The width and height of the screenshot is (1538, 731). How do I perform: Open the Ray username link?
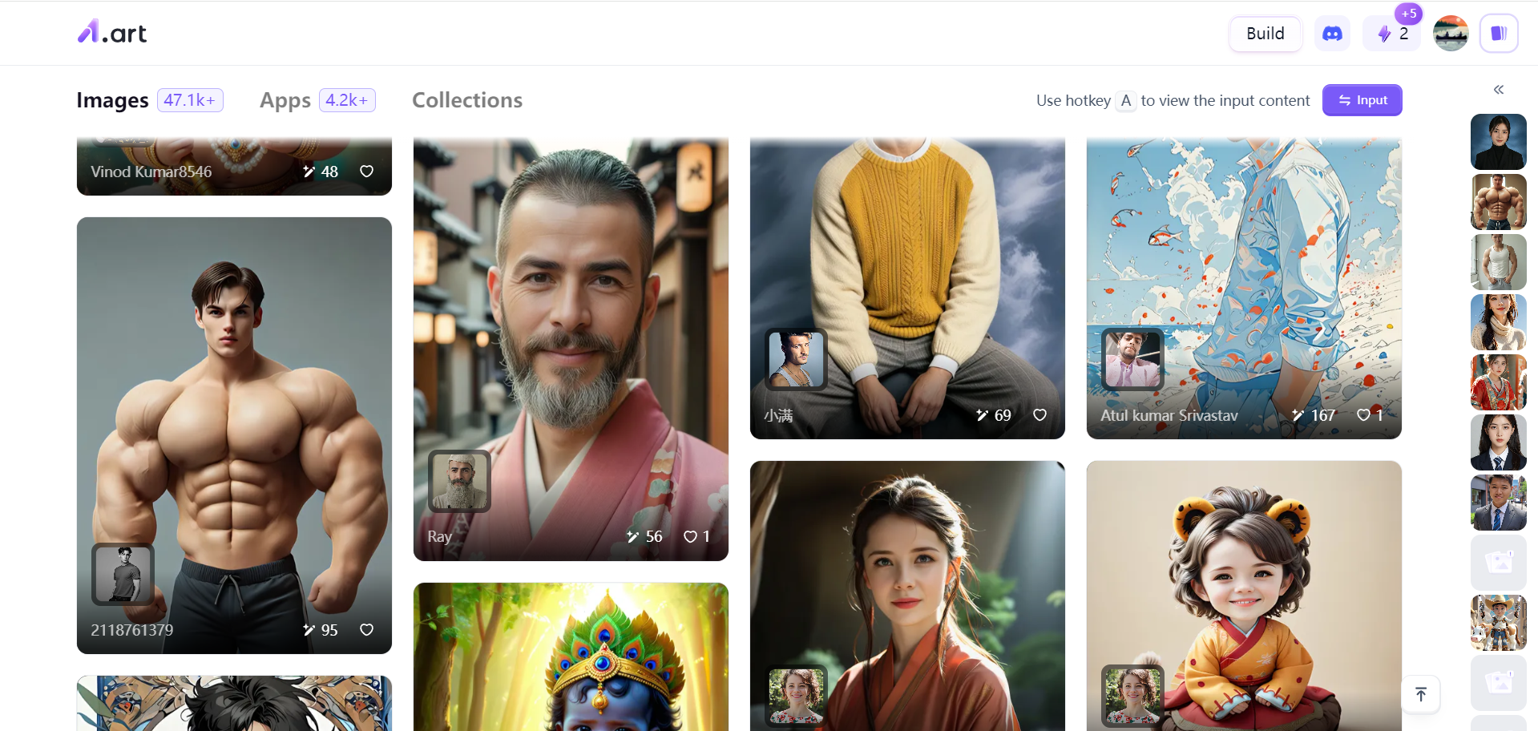(x=439, y=536)
